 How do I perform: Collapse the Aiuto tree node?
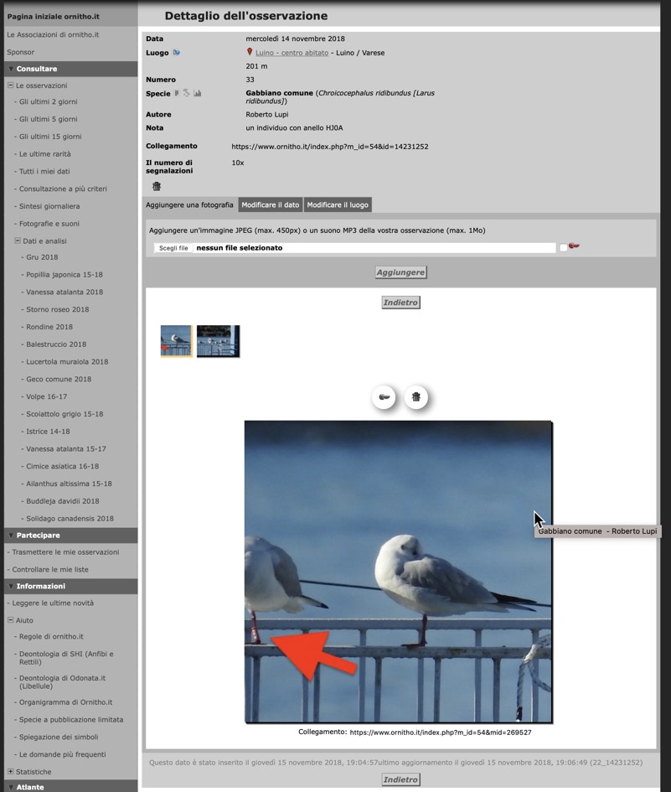point(11,620)
